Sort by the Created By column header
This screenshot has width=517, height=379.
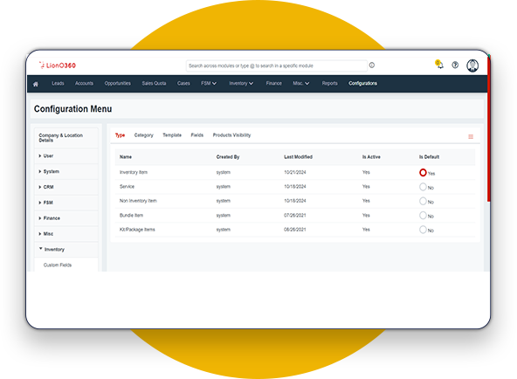(228, 157)
